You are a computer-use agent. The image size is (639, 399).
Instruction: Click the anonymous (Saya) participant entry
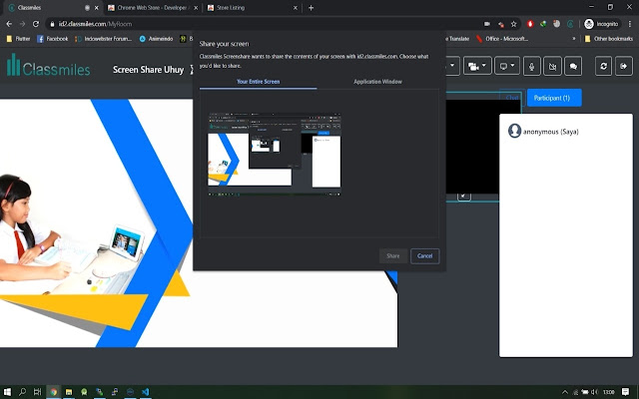[543, 131]
